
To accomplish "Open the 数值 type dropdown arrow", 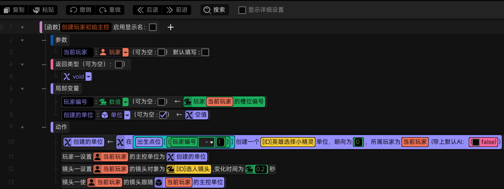I will click(125, 102).
